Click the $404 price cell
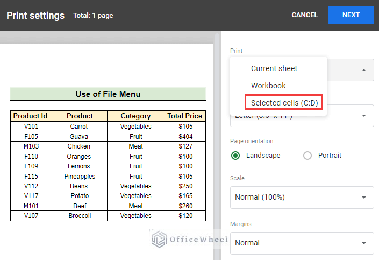379x260 pixels. [x=185, y=137]
